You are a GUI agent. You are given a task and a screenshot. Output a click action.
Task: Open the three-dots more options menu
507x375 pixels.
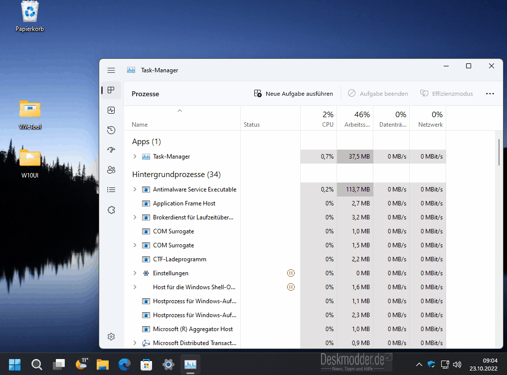pos(490,94)
